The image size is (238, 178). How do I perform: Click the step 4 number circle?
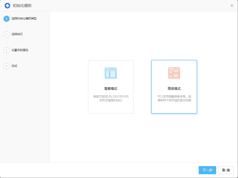coord(6,66)
